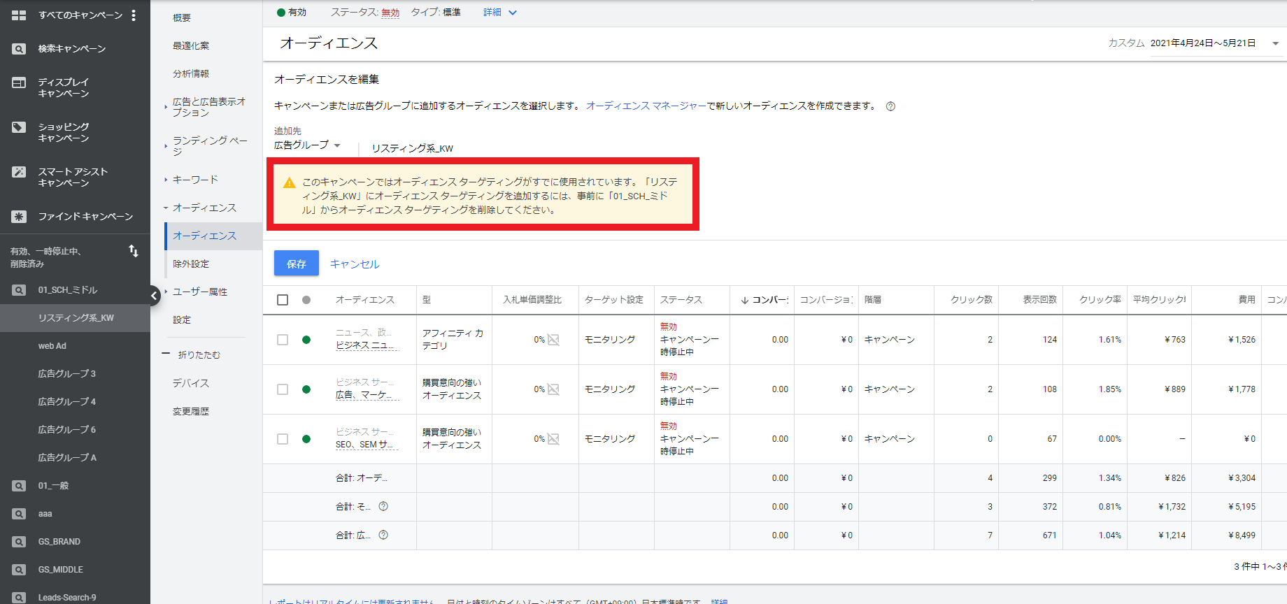The image size is (1287, 604).
Task: Collapse the sidebar with the round arrow button
Action: pos(155,296)
